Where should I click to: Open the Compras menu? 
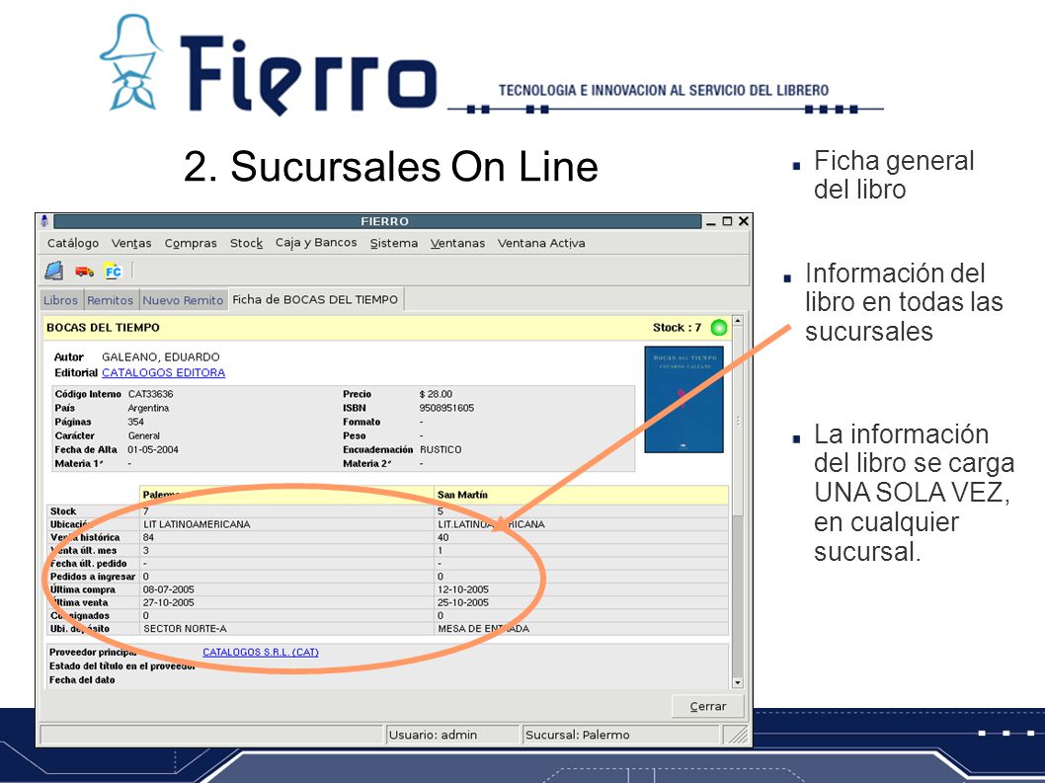(x=191, y=243)
